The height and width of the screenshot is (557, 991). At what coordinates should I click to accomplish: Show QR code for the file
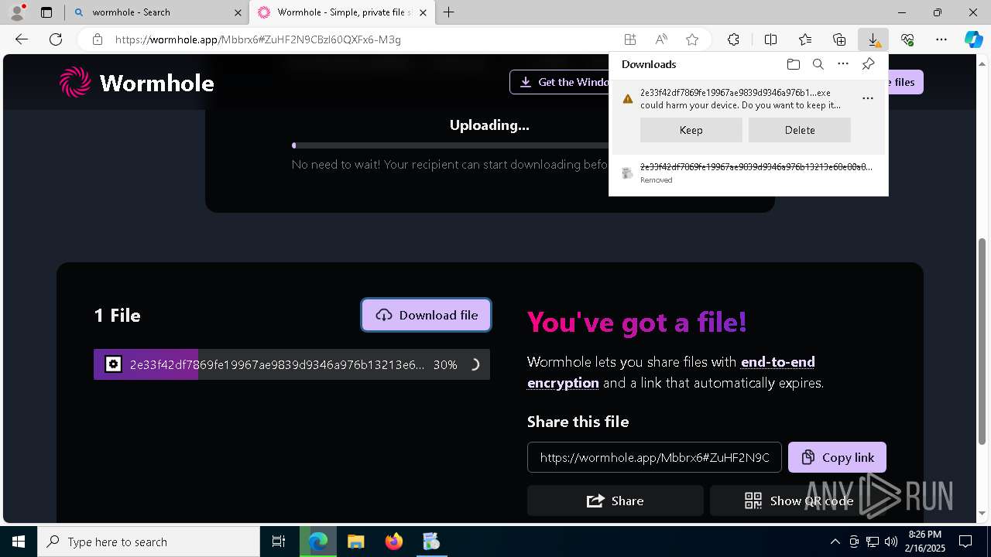(x=799, y=501)
